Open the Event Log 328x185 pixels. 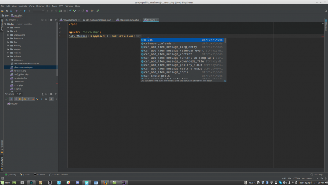coord(316,174)
